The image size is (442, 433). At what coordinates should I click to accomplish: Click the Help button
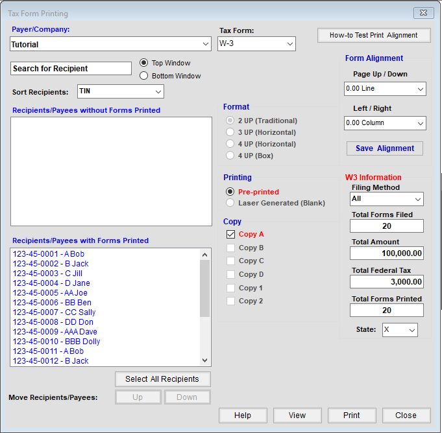coord(243,415)
